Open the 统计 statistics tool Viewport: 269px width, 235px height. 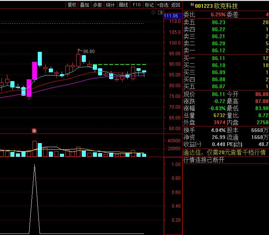[110, 5]
